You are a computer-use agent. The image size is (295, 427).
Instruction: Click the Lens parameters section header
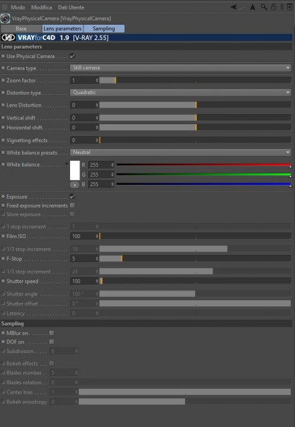147,47
